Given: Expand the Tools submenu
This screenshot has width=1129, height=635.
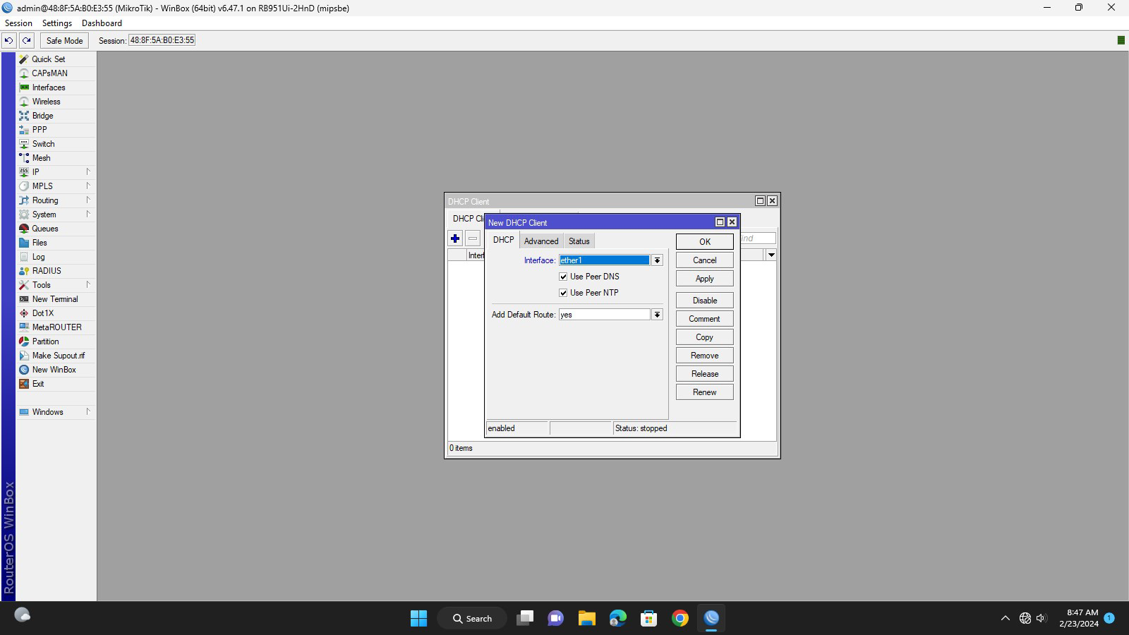Looking at the screenshot, I should [56, 285].
